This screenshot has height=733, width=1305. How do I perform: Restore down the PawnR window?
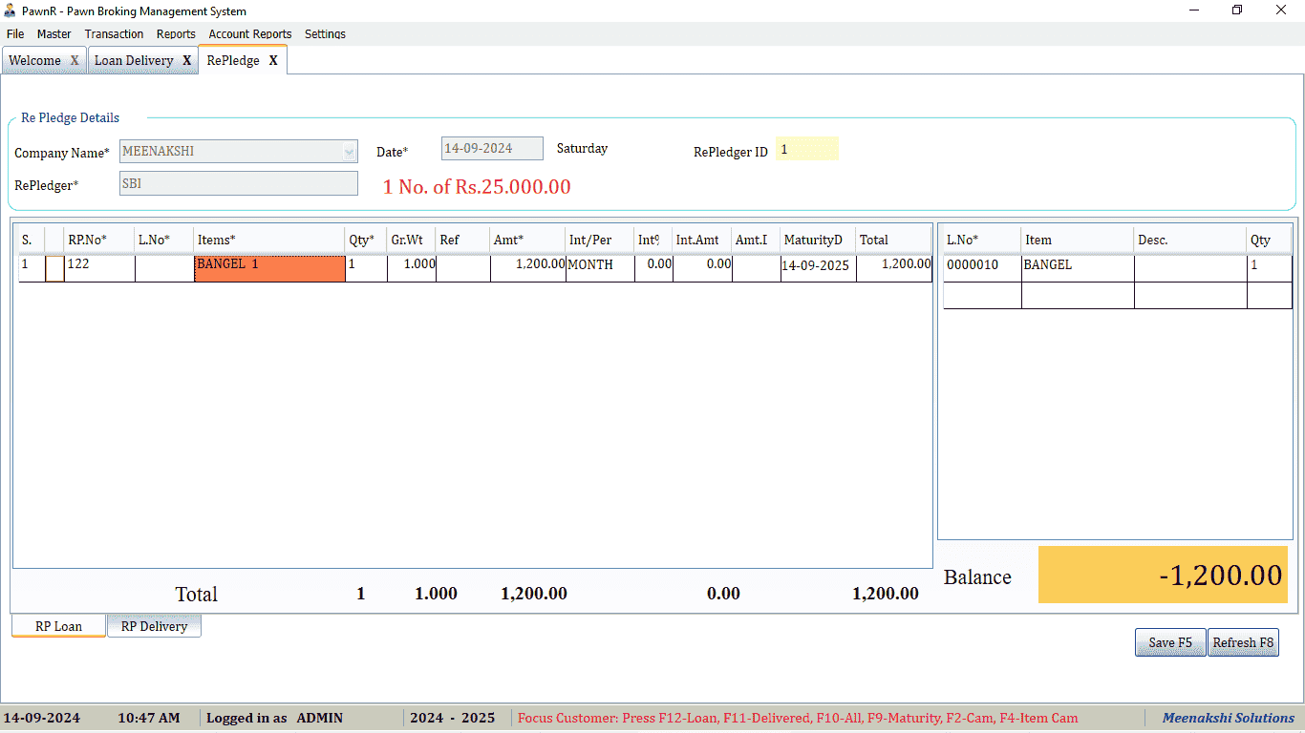coord(1237,10)
